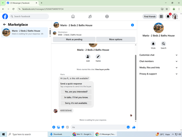The image size is (182, 137).
Task: Send 'Sorry, it's not available.' response
Action: click(x=76, y=103)
